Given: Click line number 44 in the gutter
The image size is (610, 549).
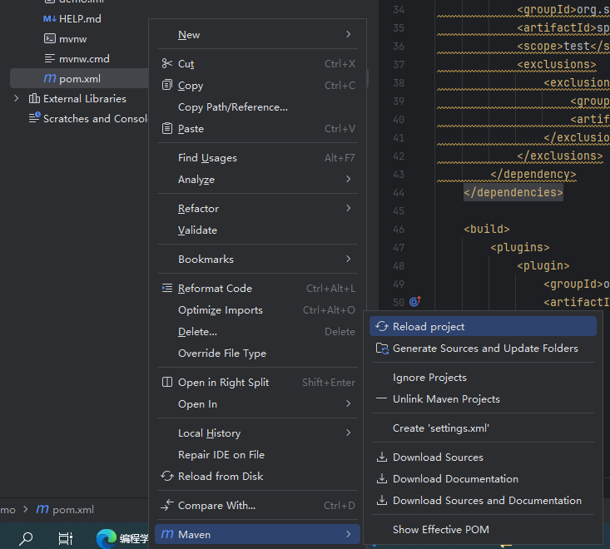Looking at the screenshot, I should point(399,192).
